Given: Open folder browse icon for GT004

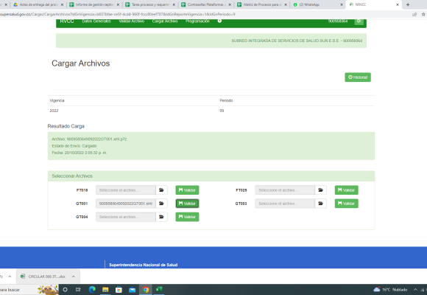Looking at the screenshot, I should pyautogui.click(x=161, y=217).
